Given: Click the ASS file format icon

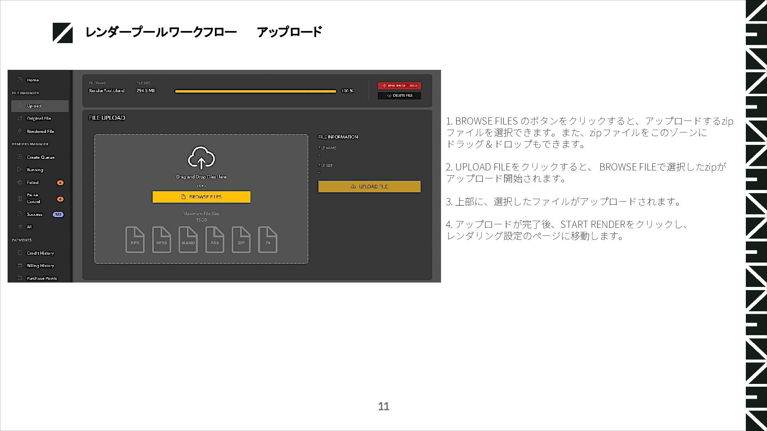Looking at the screenshot, I should point(215,239).
